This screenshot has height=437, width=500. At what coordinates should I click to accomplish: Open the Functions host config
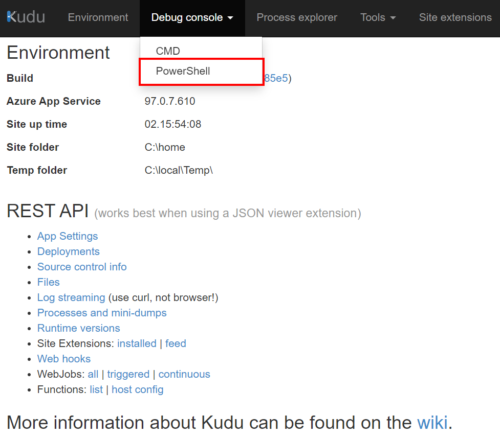coord(137,389)
